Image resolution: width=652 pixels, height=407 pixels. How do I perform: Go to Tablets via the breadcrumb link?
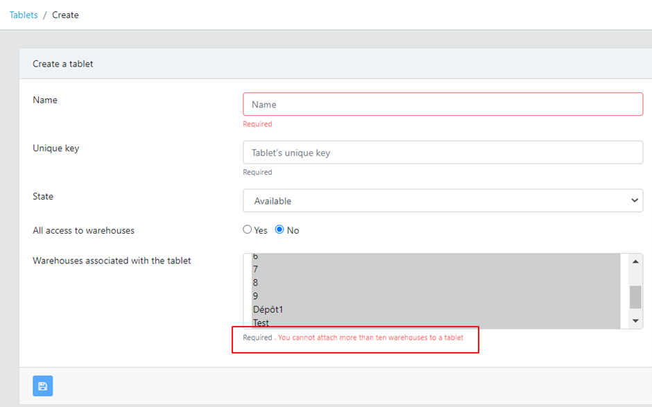[x=24, y=15]
